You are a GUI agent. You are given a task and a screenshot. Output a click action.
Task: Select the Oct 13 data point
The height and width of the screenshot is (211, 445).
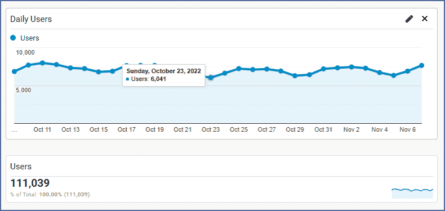70,68
